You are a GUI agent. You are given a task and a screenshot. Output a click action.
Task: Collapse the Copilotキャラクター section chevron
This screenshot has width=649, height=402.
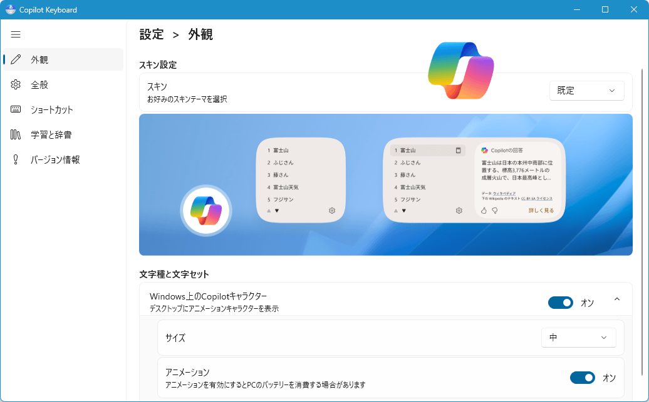click(x=617, y=300)
